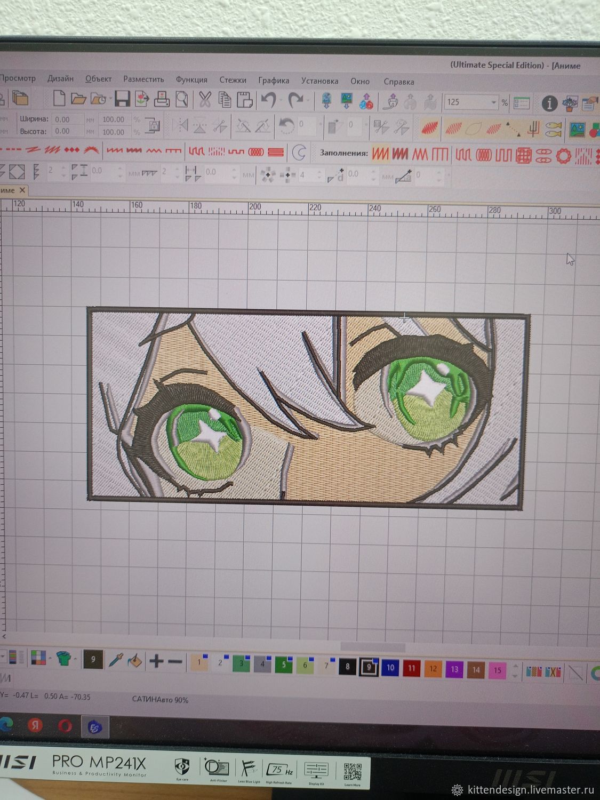This screenshot has width=600, height=800.
Task: Click the color picker eyedropper tool
Action: pyautogui.click(x=116, y=660)
